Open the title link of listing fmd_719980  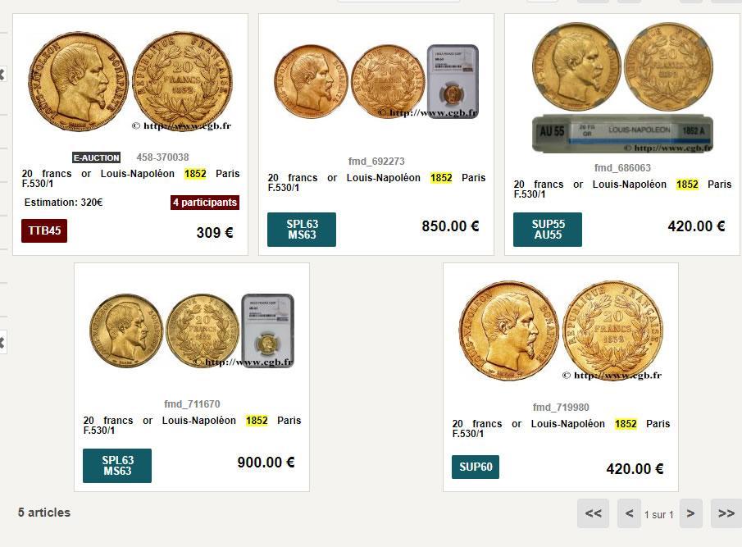point(561,428)
